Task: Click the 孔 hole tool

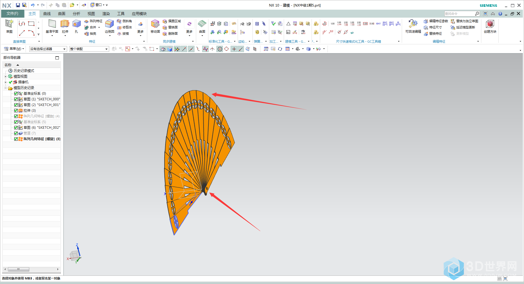Action: click(76, 26)
